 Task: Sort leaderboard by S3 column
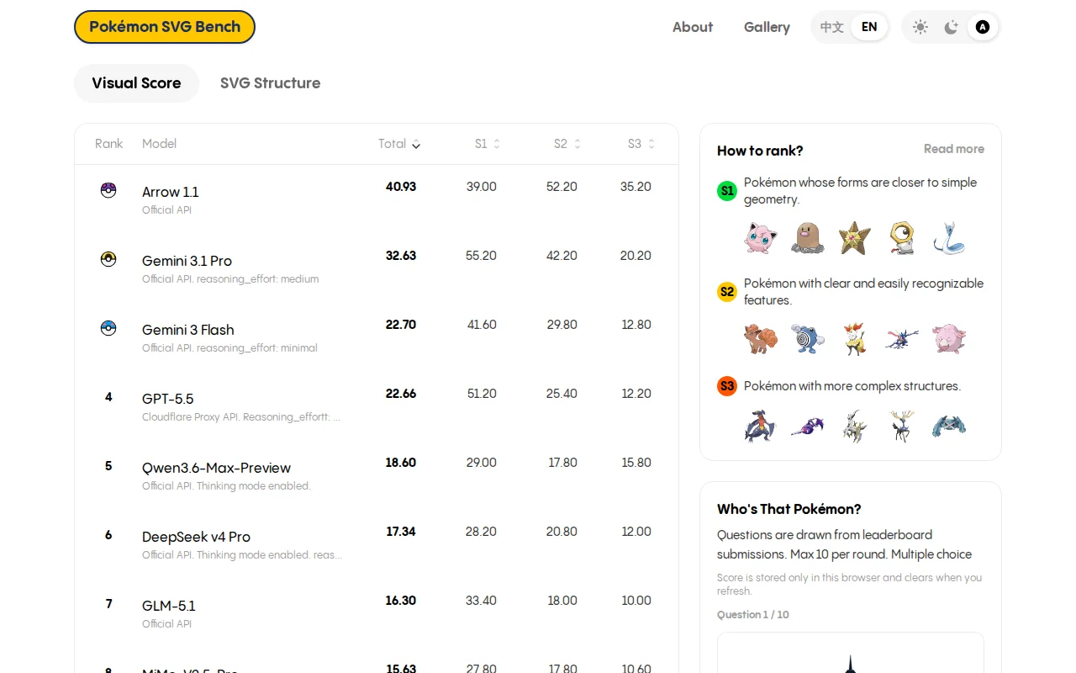coord(641,144)
